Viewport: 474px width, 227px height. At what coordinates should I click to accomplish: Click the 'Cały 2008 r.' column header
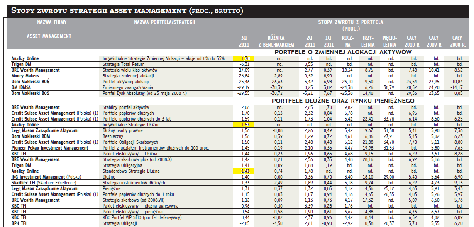(457, 41)
